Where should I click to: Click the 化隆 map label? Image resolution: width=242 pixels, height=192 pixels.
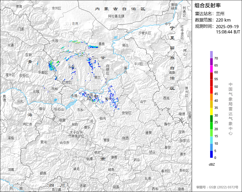point(36,91)
